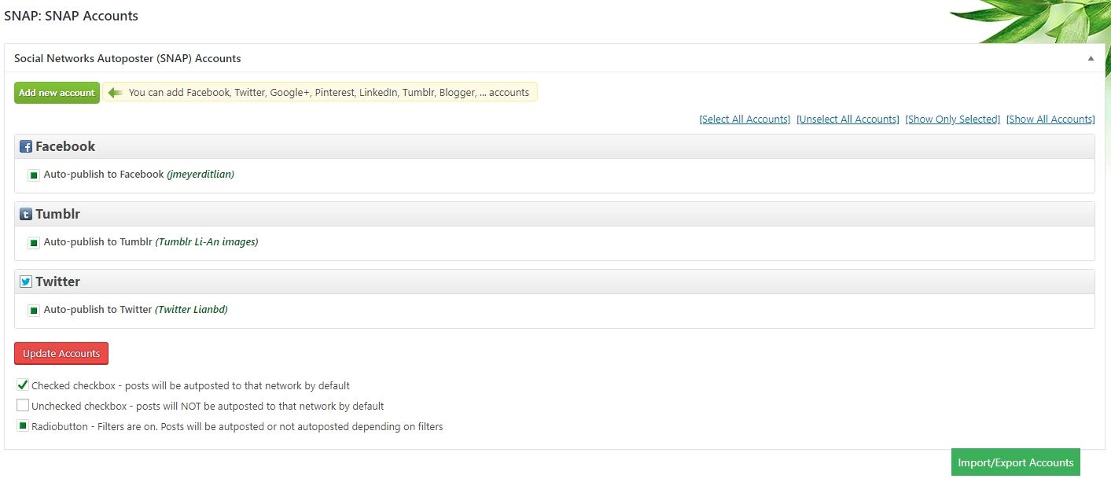Toggle Auto-publish to Facebook checkbox

pyautogui.click(x=34, y=175)
